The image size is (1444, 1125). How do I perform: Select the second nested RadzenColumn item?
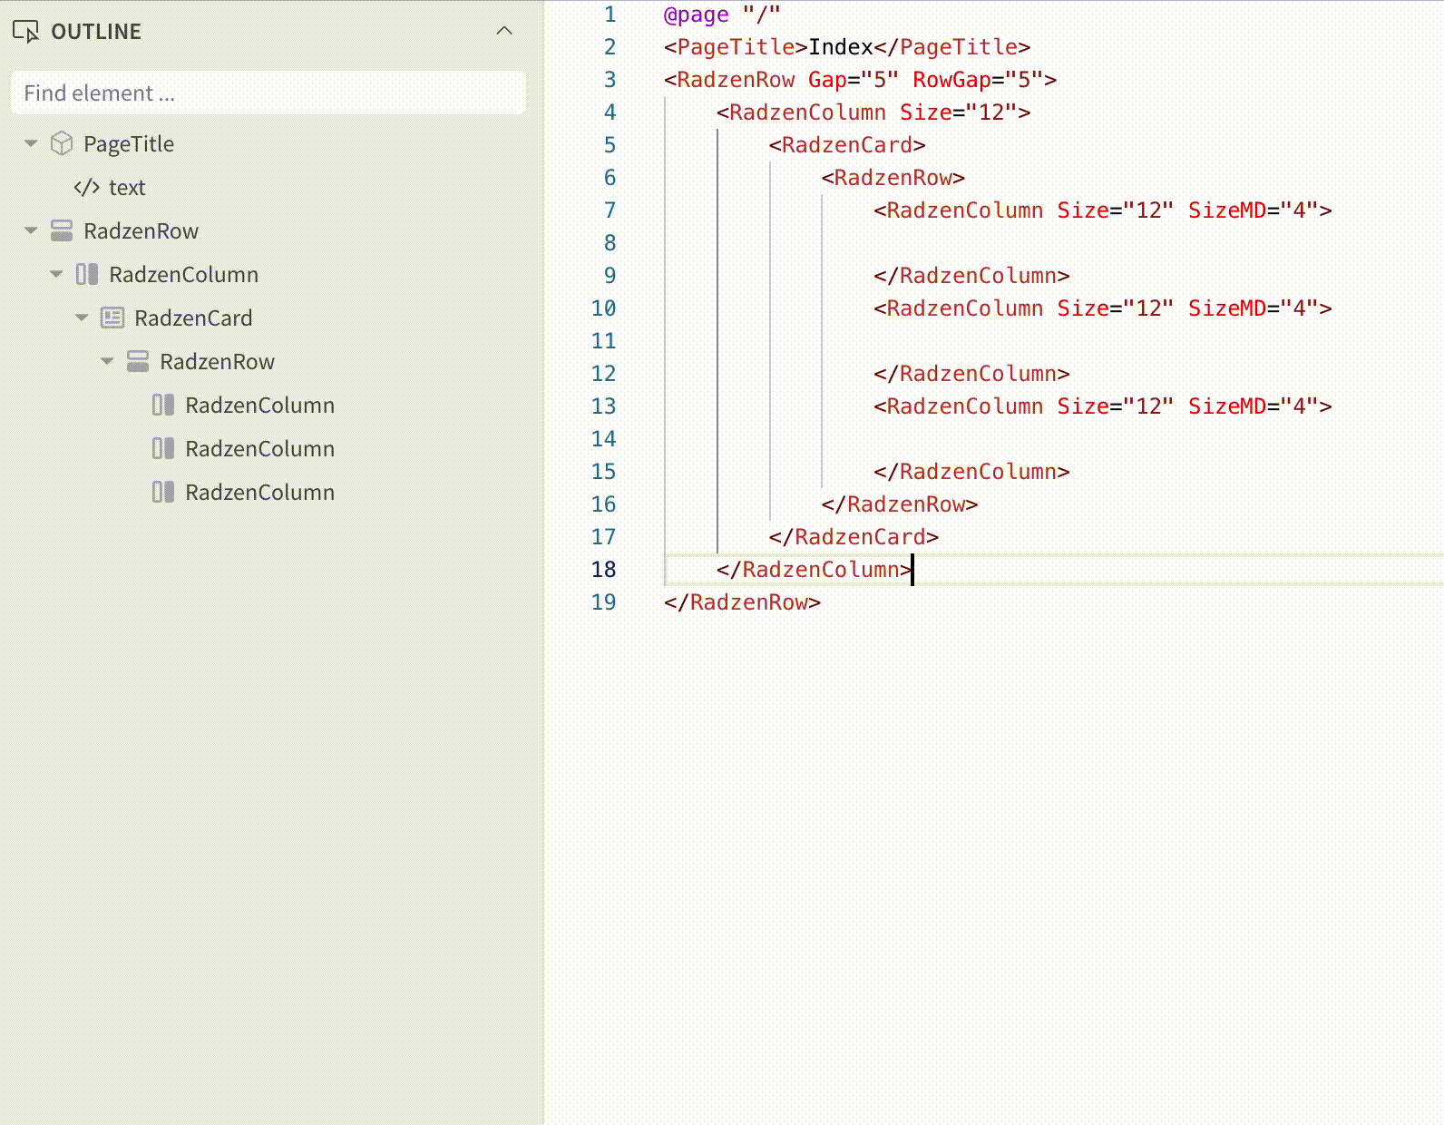(259, 449)
